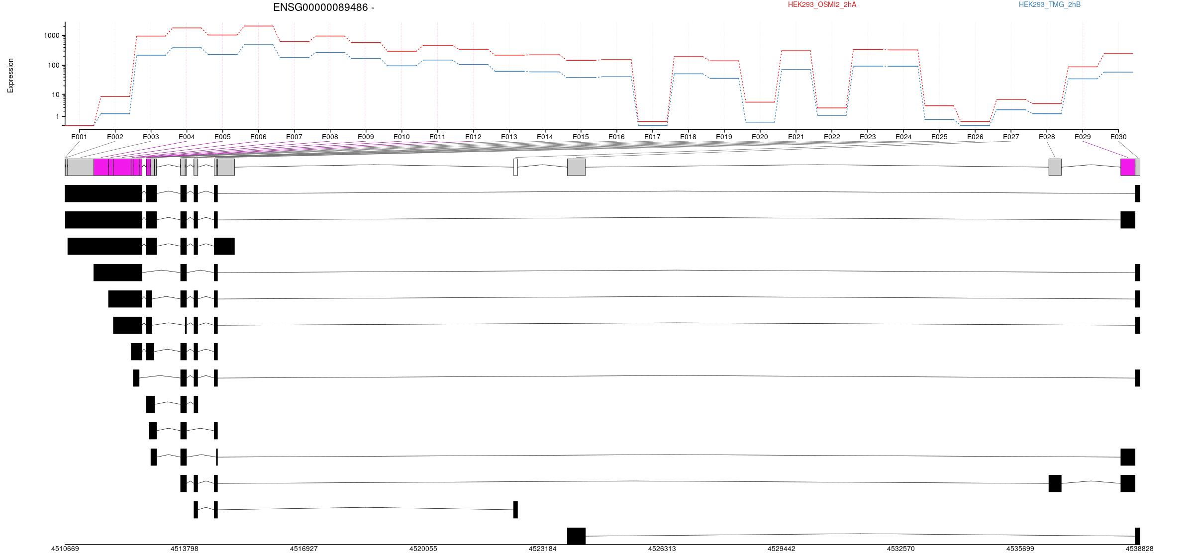Click exon bin label E012
Screen dimensions: 1194x557
coord(473,137)
